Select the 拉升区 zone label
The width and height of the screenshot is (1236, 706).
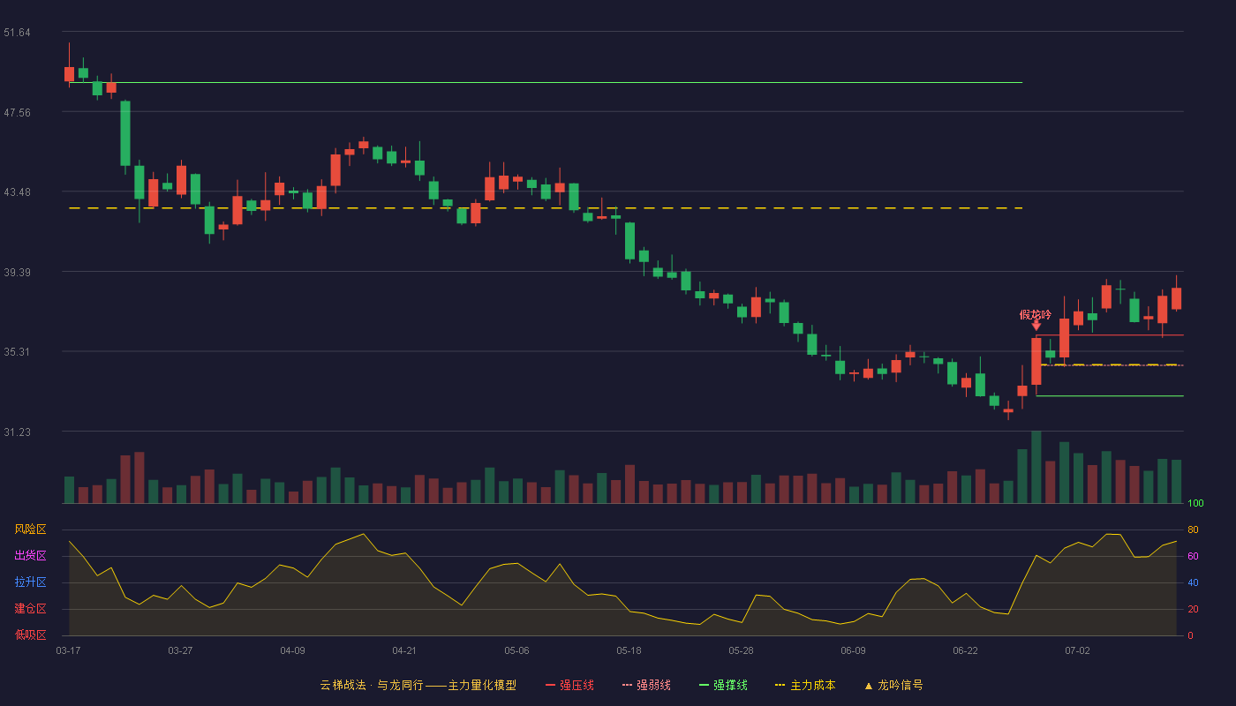(x=30, y=582)
